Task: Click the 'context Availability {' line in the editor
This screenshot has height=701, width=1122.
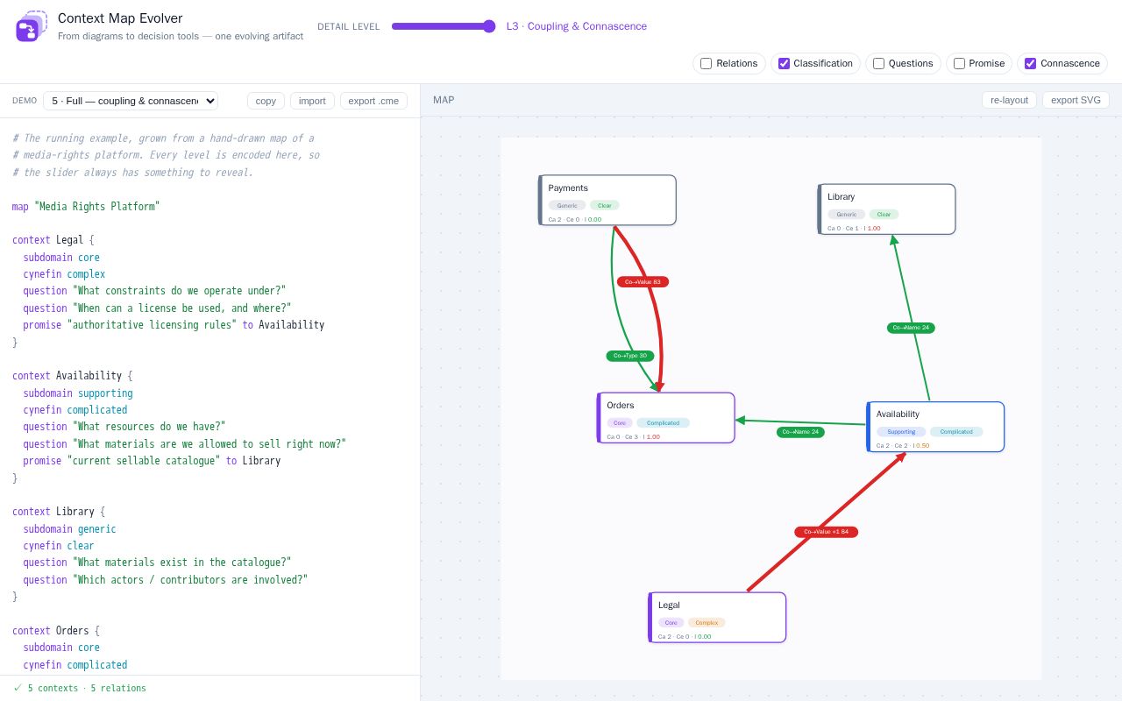Action: point(73,376)
